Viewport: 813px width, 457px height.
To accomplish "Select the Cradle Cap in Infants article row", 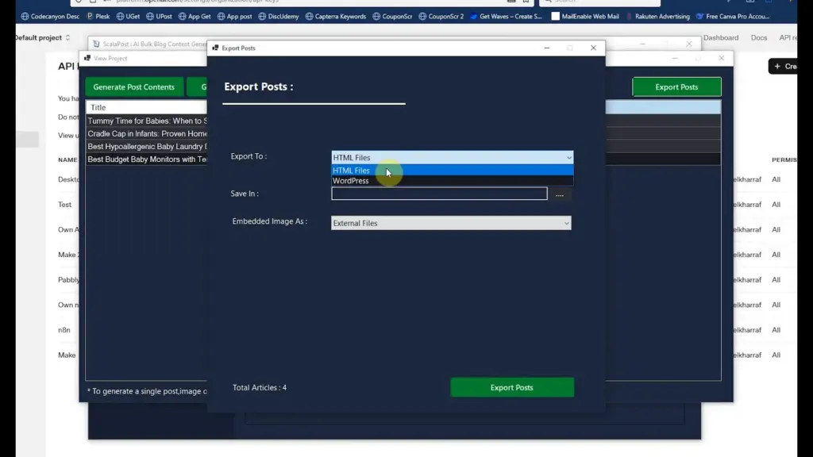I will coord(147,132).
